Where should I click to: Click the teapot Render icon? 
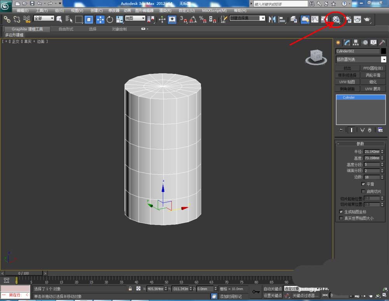[x=366, y=19]
